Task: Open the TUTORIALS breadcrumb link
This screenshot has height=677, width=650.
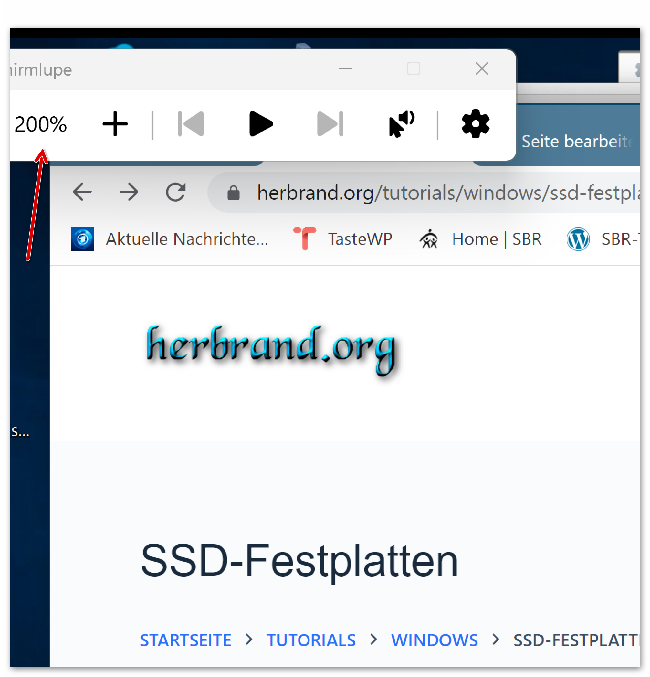Action: point(311,640)
